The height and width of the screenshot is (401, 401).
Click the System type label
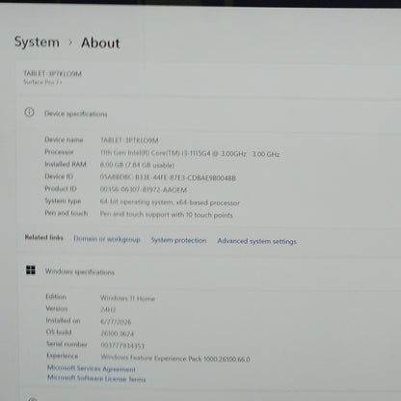tap(63, 200)
